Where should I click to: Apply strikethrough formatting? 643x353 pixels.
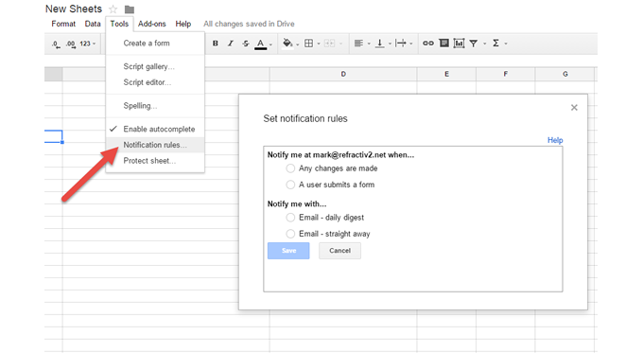point(246,44)
